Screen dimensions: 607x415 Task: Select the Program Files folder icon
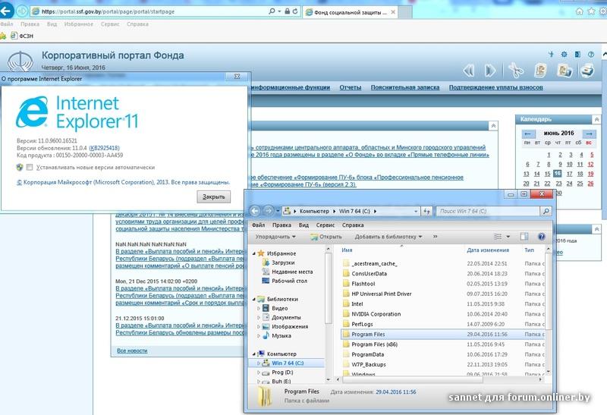click(x=346, y=334)
